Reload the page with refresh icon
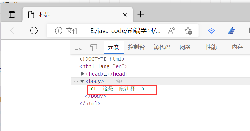The width and height of the screenshot is (250, 131). (x=34, y=30)
